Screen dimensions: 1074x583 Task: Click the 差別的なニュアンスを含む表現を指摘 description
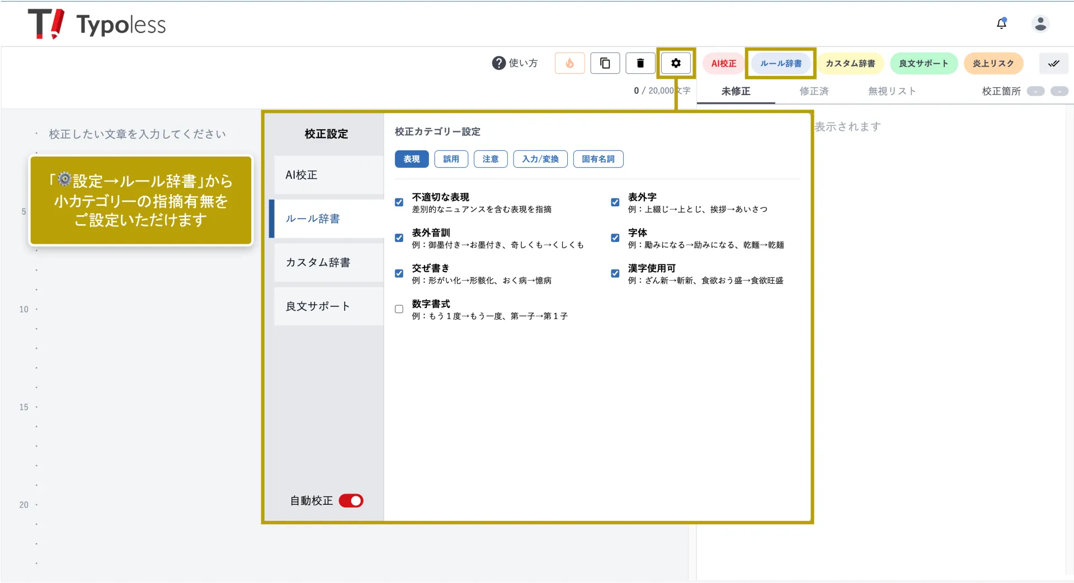(482, 209)
